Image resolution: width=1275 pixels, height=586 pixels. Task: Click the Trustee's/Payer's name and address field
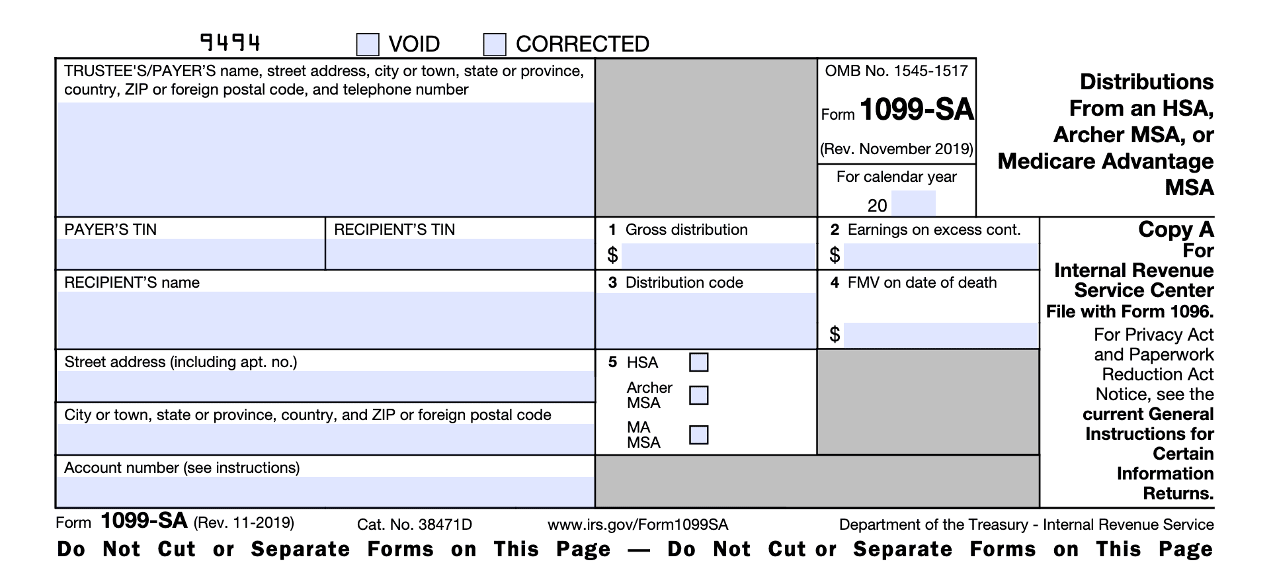point(325,159)
